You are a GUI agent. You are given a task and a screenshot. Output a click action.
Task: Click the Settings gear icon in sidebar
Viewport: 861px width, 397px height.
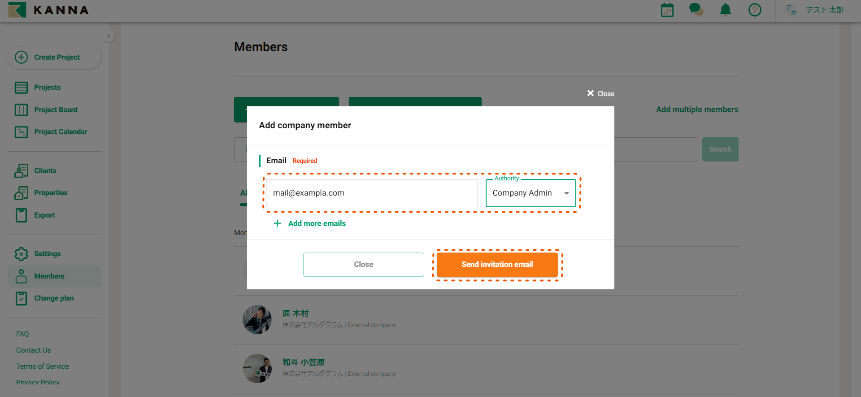(x=21, y=254)
